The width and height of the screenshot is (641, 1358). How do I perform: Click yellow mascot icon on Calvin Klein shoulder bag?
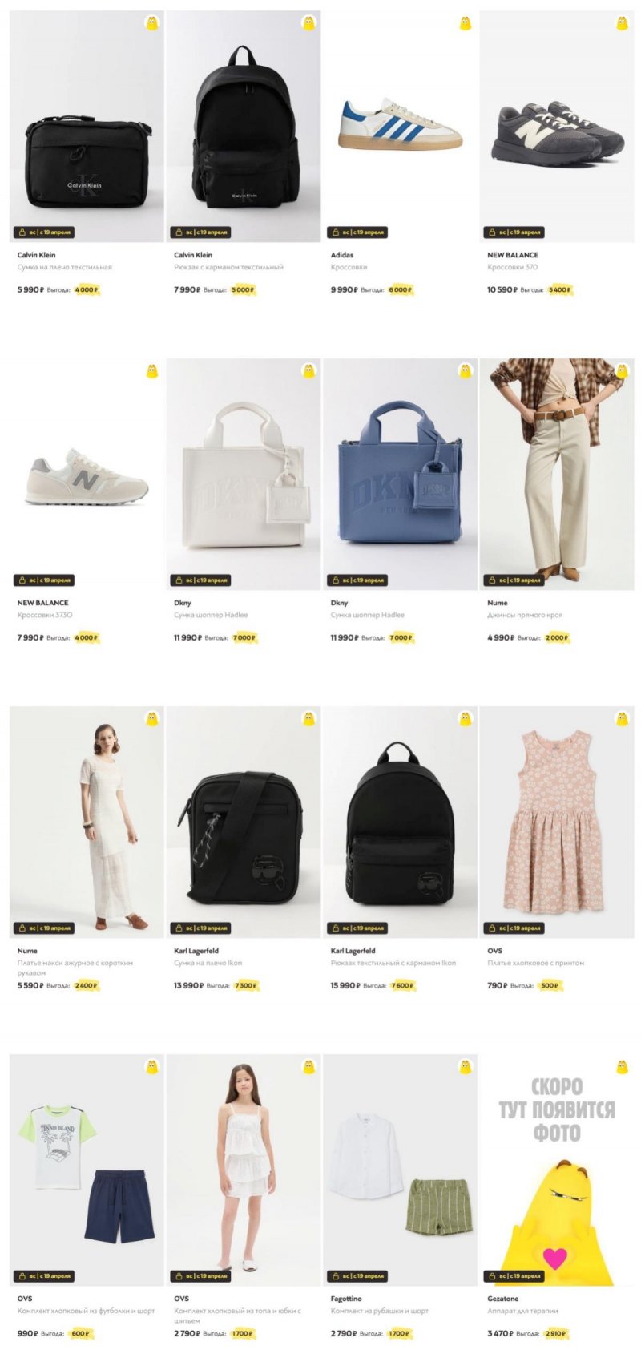coord(152,23)
